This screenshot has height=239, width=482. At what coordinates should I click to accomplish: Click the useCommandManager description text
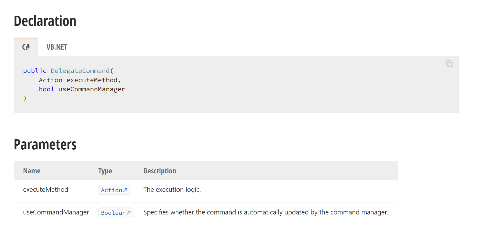tap(266, 212)
